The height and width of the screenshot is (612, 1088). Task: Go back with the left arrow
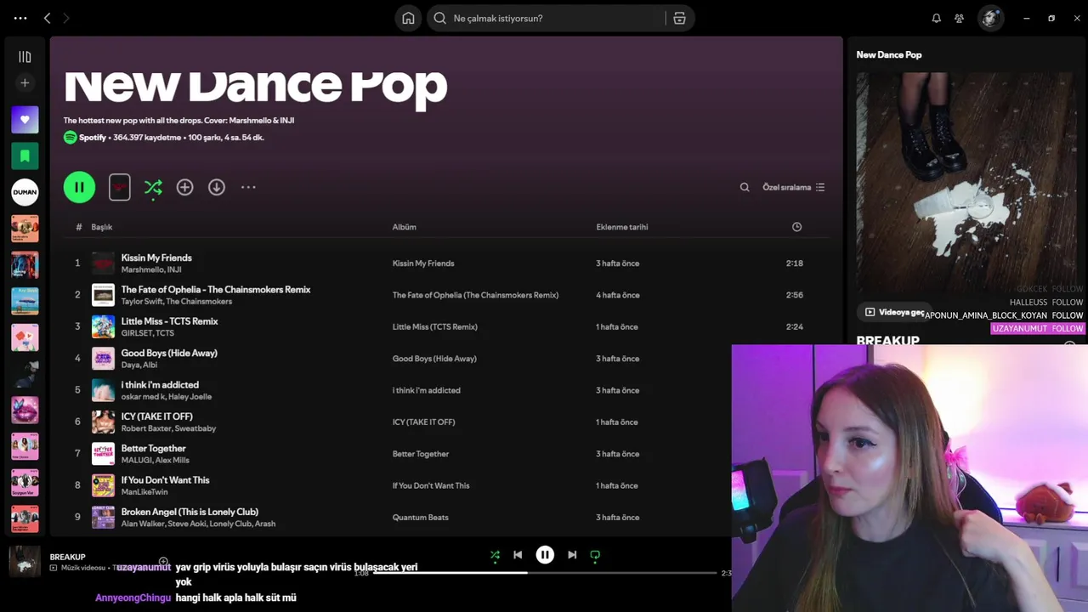click(48, 18)
